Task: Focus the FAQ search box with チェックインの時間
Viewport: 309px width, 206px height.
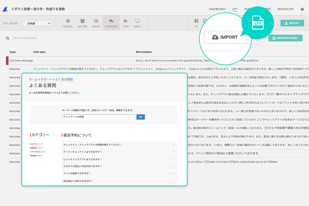Action: [99, 117]
